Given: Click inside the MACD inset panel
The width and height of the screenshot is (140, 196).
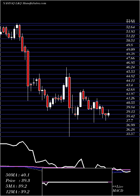Looking at the screenshot, I should click(x=77, y=182).
